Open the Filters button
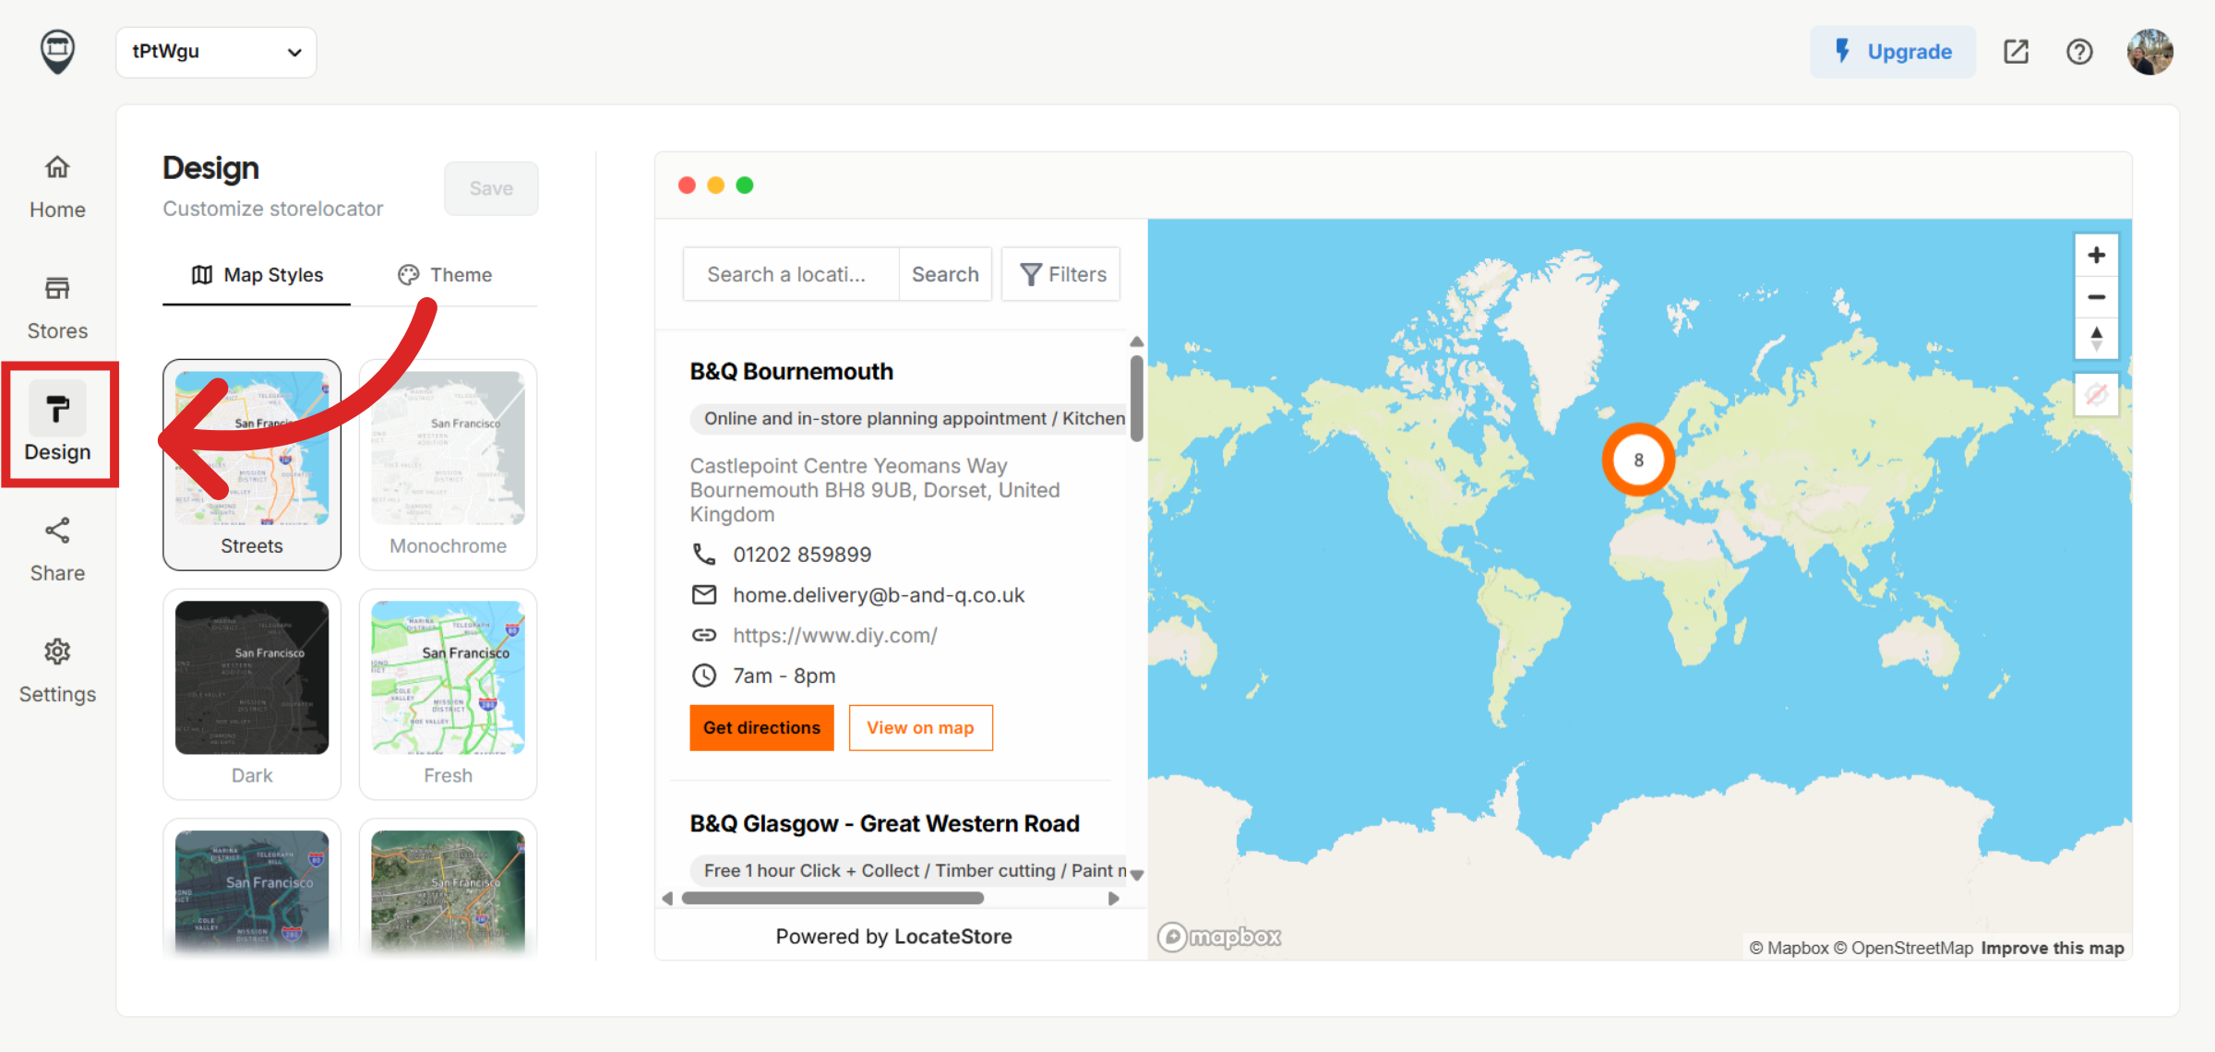2215x1052 pixels. [x=1061, y=274]
